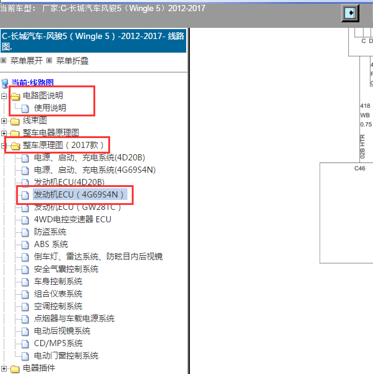
Task: Open 电源、启动、充电系统(4G69S4N) page
Action: point(95,170)
